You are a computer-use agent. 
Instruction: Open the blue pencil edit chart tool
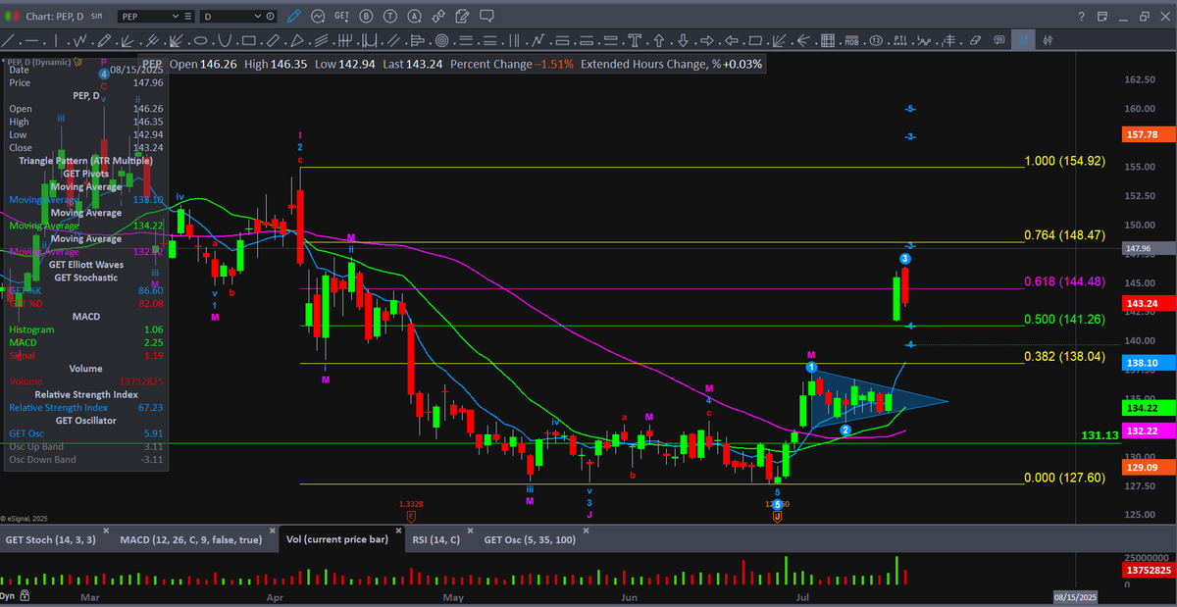(x=293, y=17)
